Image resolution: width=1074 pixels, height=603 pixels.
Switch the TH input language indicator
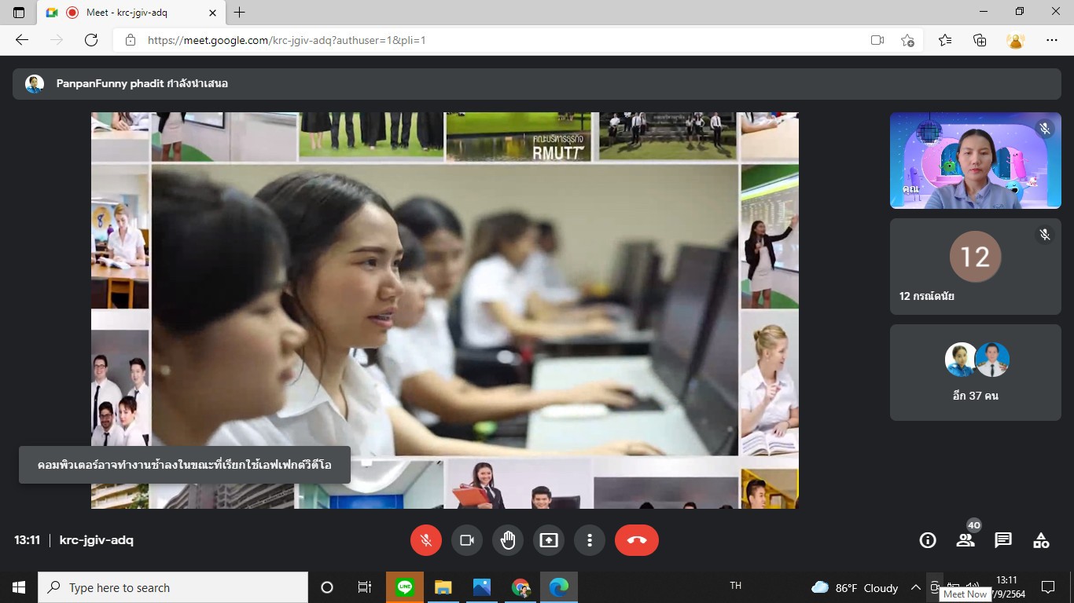[x=736, y=586]
